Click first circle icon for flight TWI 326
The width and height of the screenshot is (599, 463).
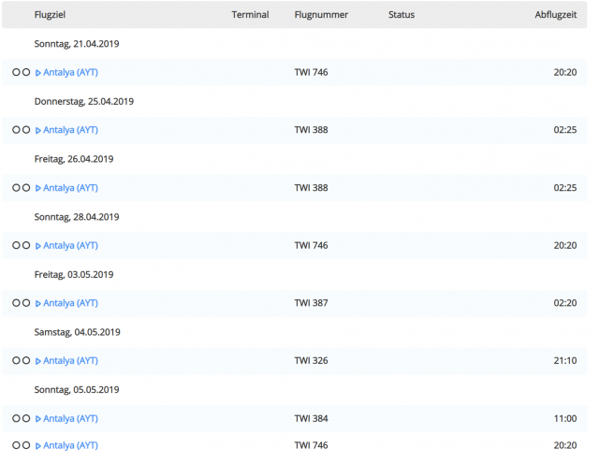(16, 361)
